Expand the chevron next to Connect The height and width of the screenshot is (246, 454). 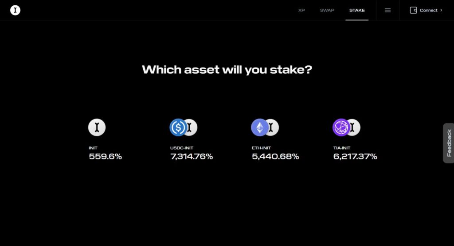[441, 10]
